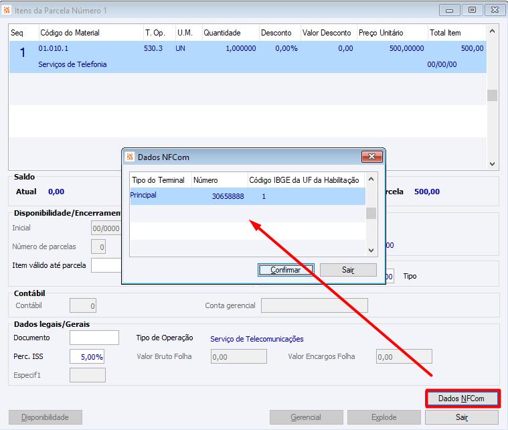Click the 'Item válido até parcela' field

(x=106, y=265)
